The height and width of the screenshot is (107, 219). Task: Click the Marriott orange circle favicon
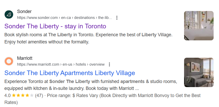(x=9, y=61)
